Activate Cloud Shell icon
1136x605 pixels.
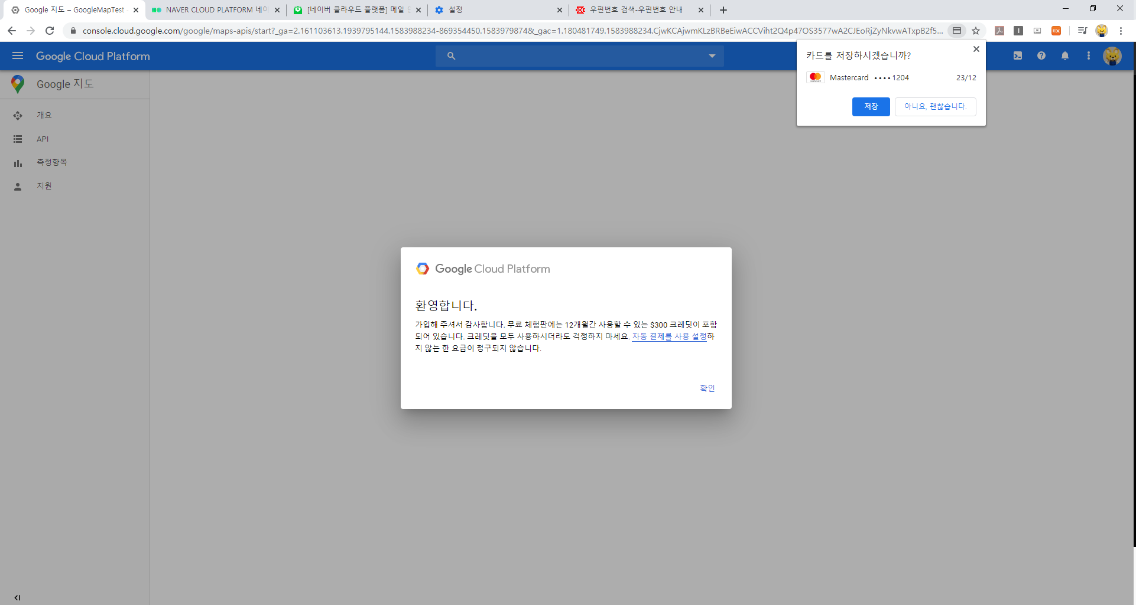tap(1018, 56)
